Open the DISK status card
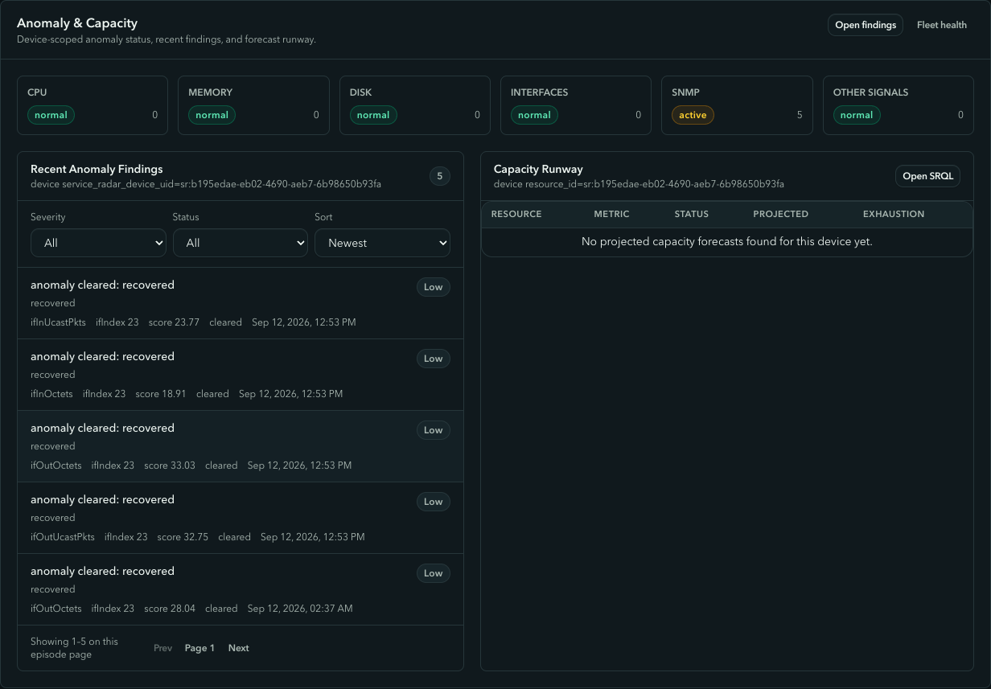Screen dimensions: 991x689 click(x=415, y=105)
